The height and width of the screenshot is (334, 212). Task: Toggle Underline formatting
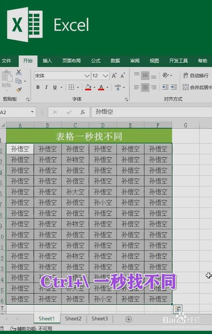point(55,87)
